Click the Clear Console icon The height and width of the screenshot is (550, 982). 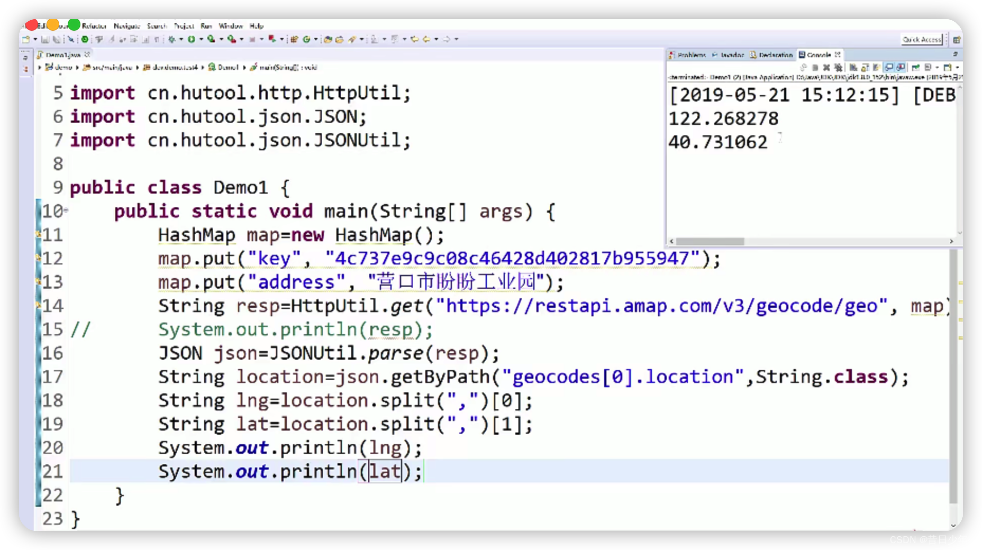click(853, 68)
